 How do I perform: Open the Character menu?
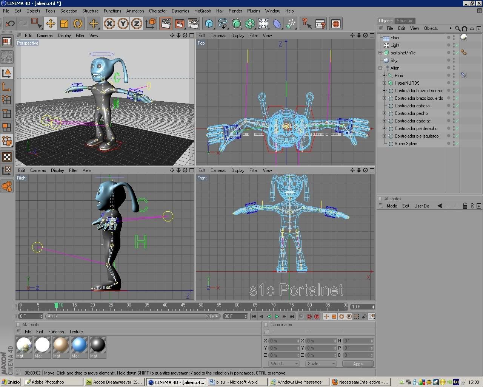coord(158,11)
